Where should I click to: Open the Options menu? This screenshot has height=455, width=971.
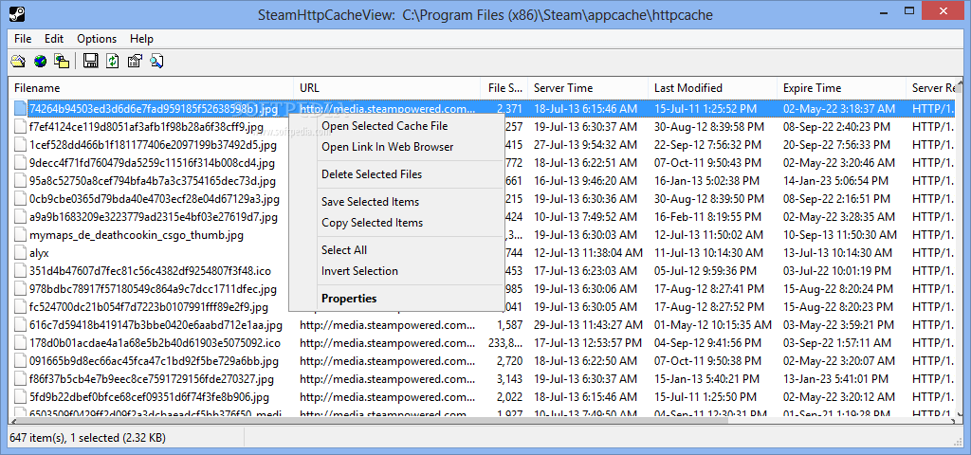pos(97,38)
